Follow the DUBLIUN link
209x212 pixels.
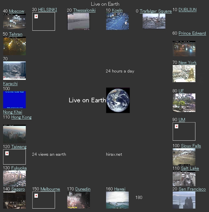click(x=187, y=10)
